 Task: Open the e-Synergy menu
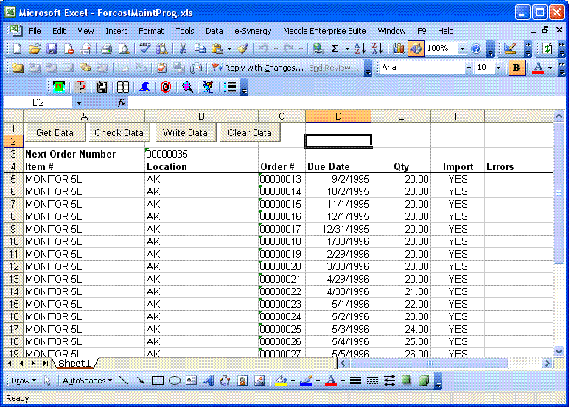[x=253, y=31]
